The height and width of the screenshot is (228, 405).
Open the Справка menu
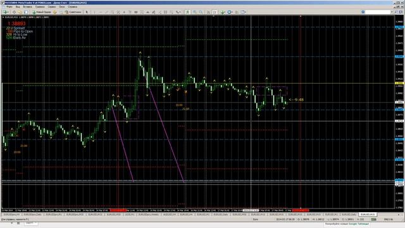(73, 7)
